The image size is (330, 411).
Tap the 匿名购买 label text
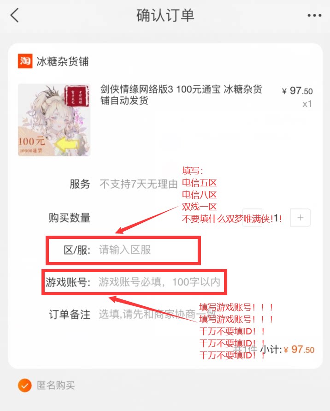coord(56,385)
